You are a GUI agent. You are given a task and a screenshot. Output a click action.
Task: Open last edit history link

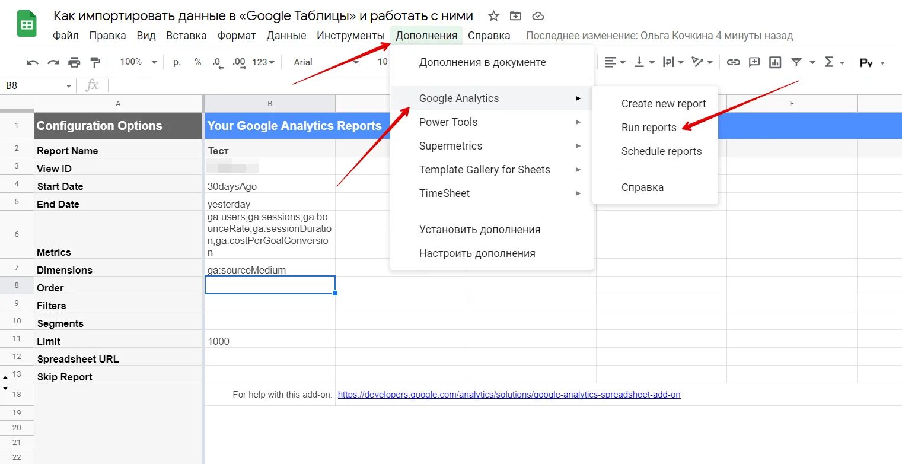pos(659,36)
